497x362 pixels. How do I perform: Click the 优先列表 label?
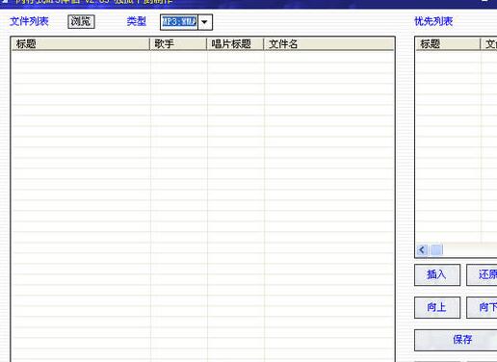tap(433, 21)
